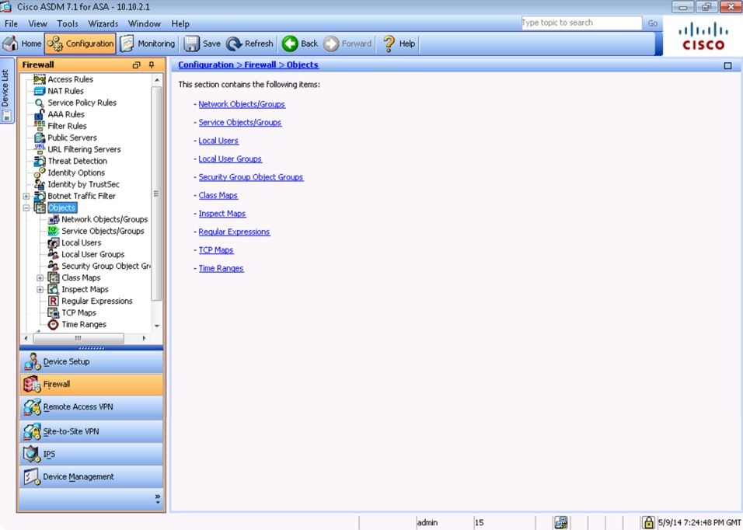The height and width of the screenshot is (530, 743).
Task: Click the search topic input field
Action: click(x=581, y=23)
